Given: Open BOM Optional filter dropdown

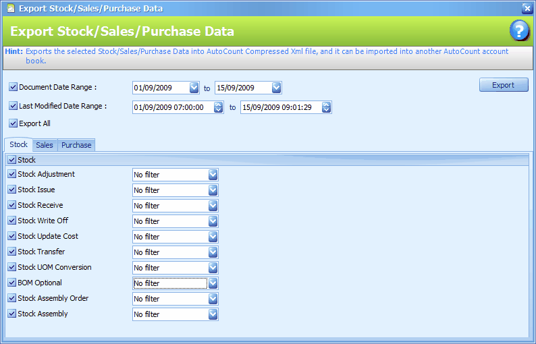Looking at the screenshot, I should [x=213, y=283].
